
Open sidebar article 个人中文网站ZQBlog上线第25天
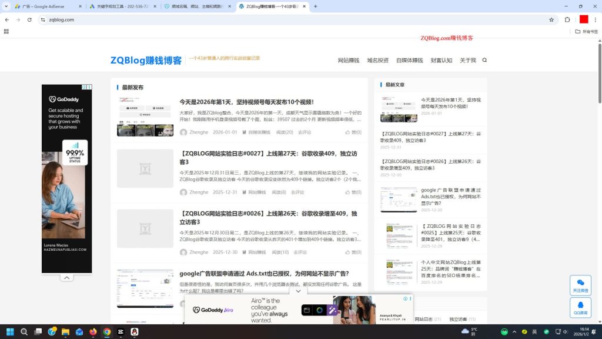[451, 268]
